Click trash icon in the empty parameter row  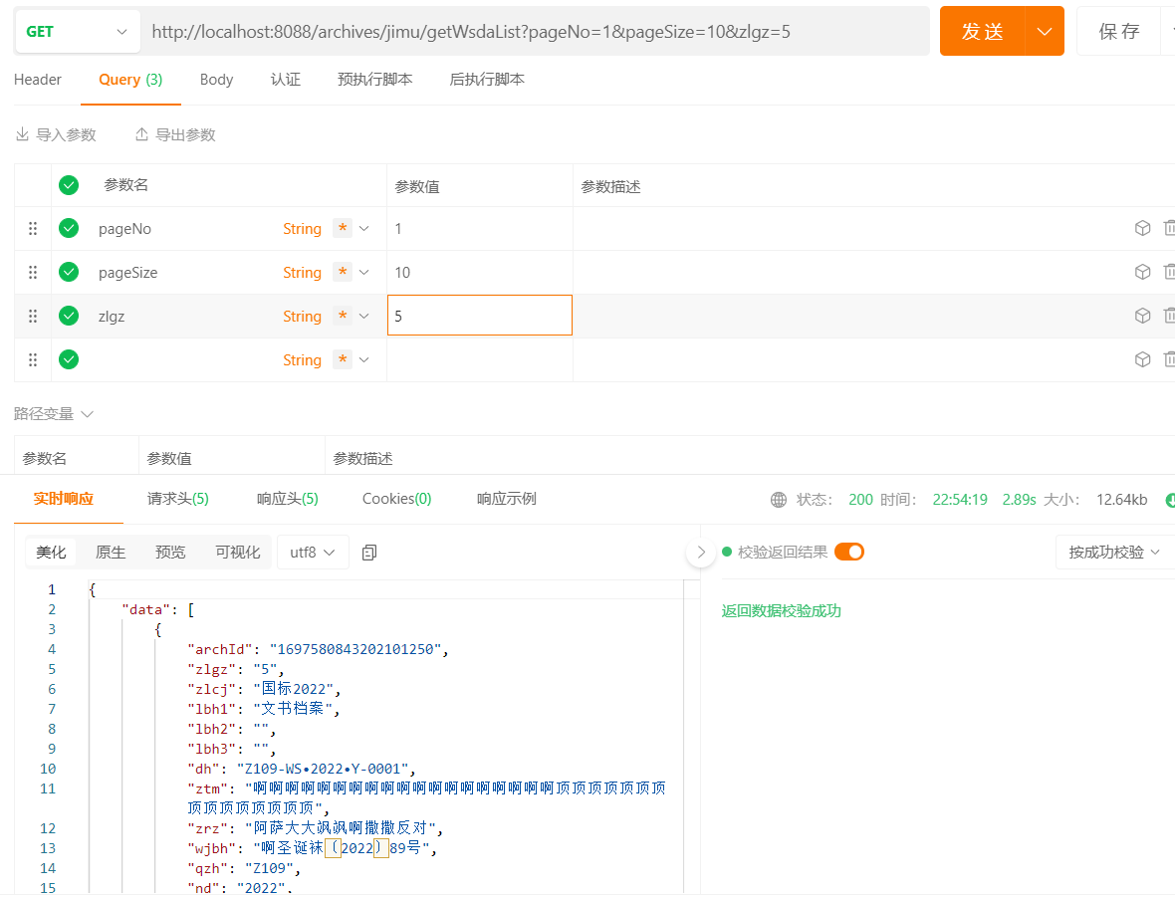click(1169, 359)
